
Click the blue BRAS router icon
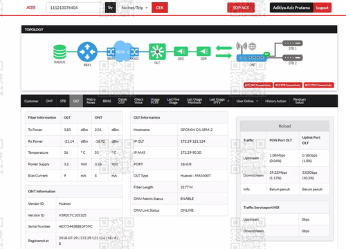[x=87, y=52]
